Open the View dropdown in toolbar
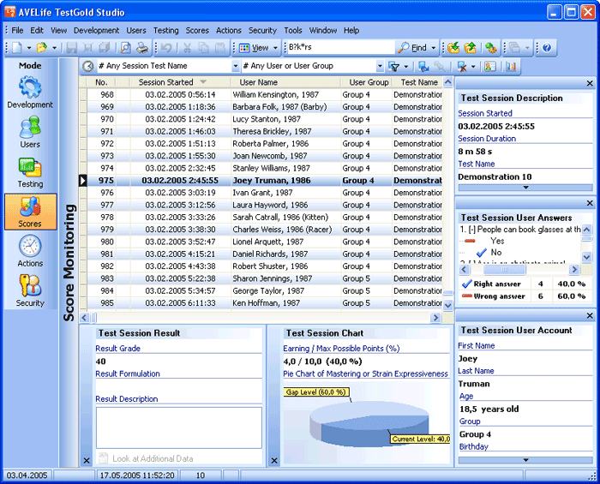 pyautogui.click(x=258, y=48)
